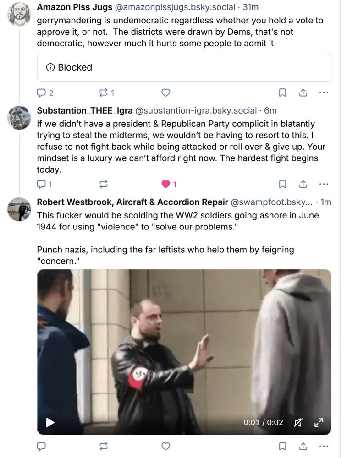Viewport: 347px width, 458px height.
Task: Open more options for the gerrymandering post
Action: click(x=324, y=93)
